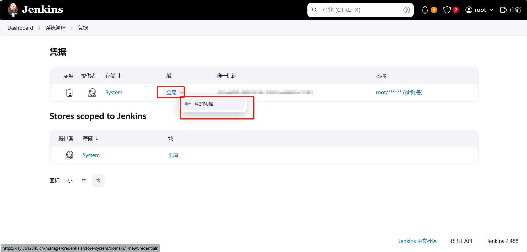This screenshot has height=252, width=527.
Task: Select 添加凭据 from the dropdown menu
Action: [213, 104]
